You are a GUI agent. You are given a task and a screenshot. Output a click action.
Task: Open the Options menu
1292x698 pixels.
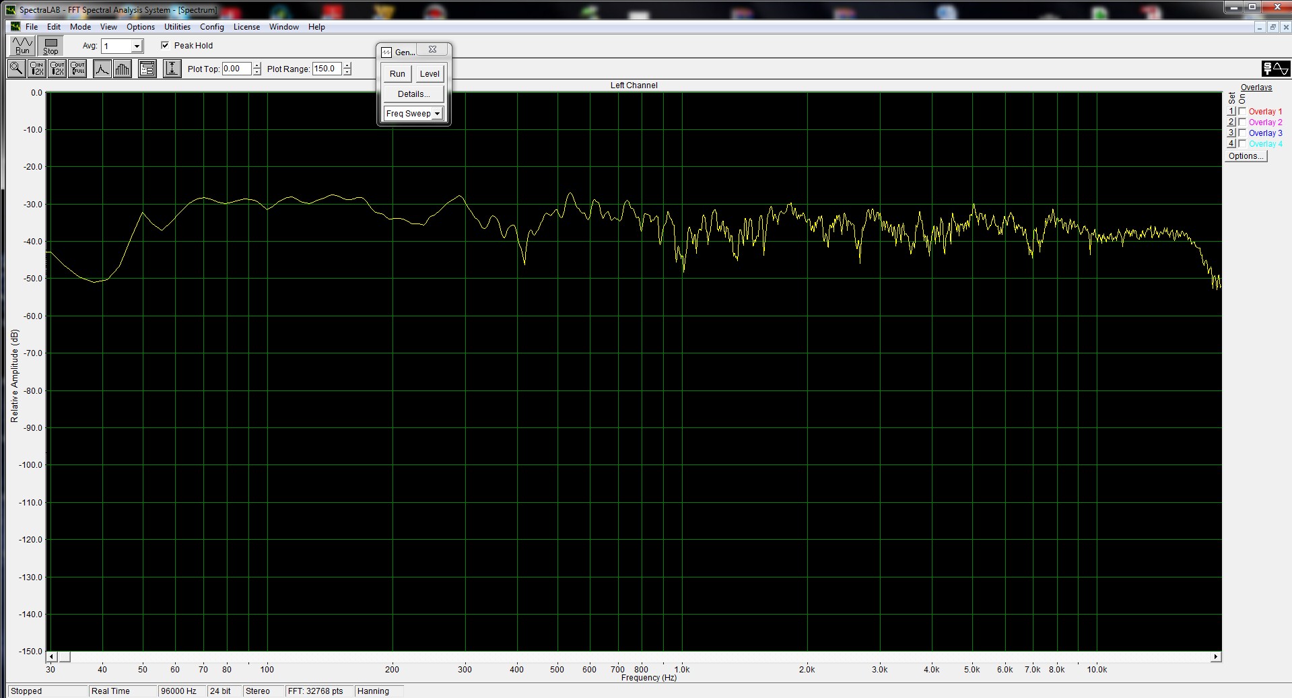[141, 27]
